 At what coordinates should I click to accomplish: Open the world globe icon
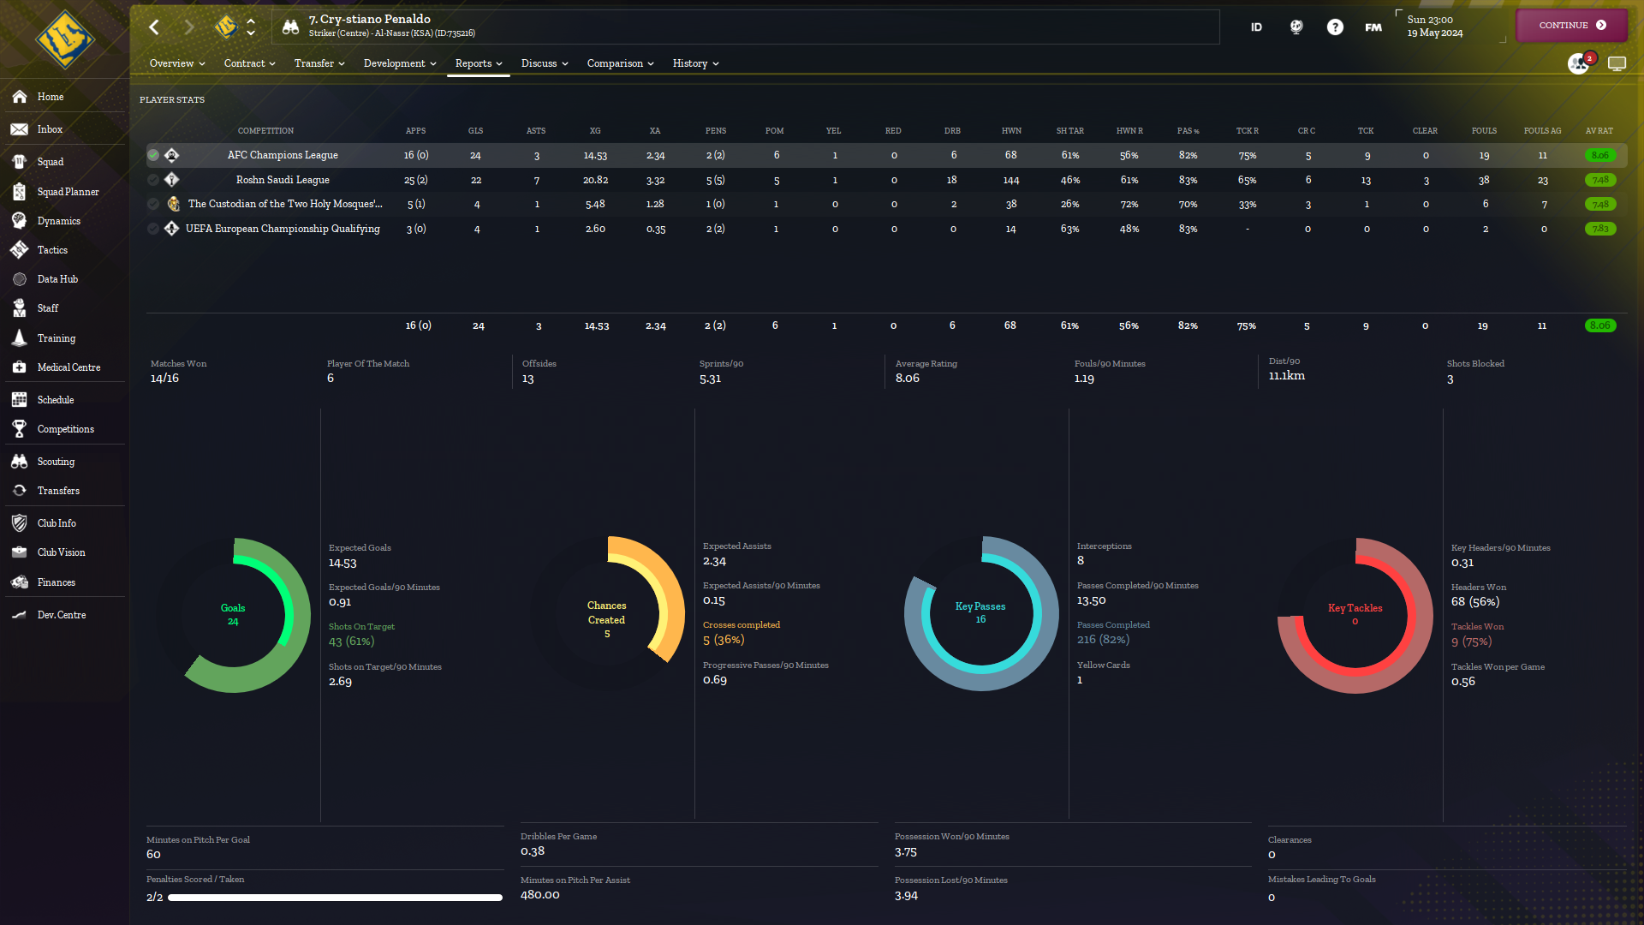click(1296, 27)
